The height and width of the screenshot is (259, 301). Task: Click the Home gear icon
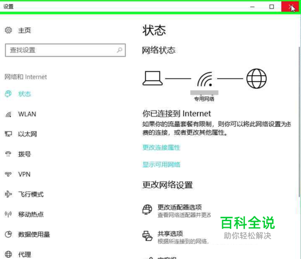(x=8, y=30)
